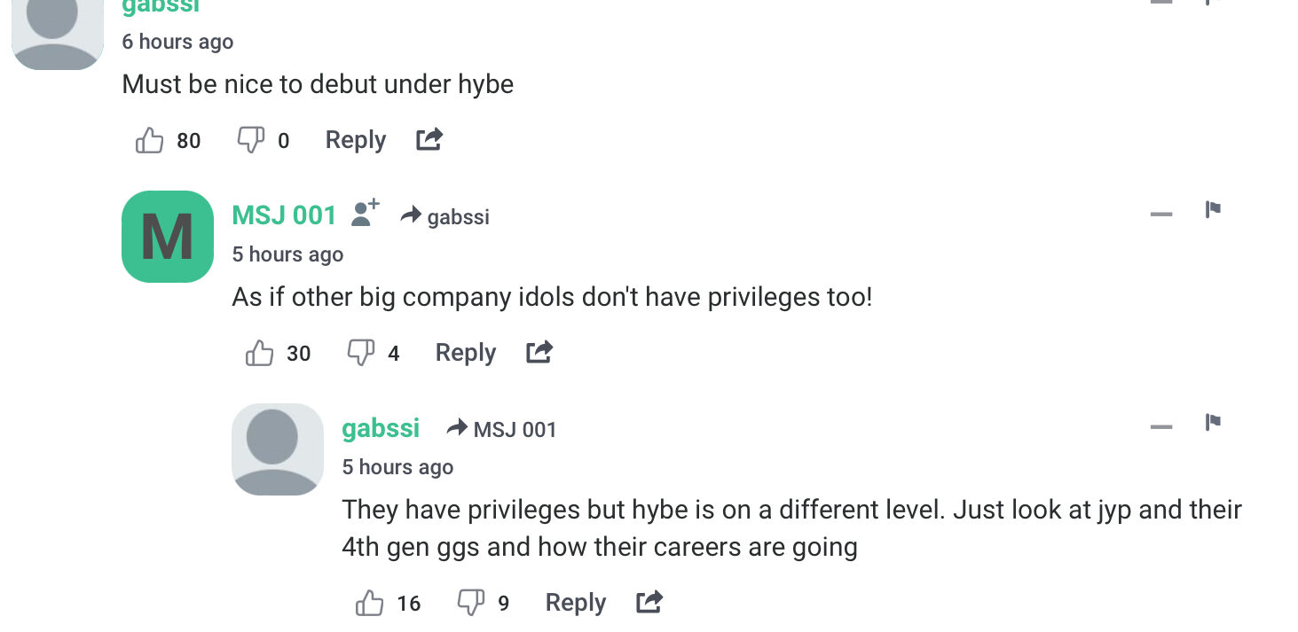The image size is (1298, 632).
Task: Reply to MSJ 001's comment
Action: tap(465, 353)
